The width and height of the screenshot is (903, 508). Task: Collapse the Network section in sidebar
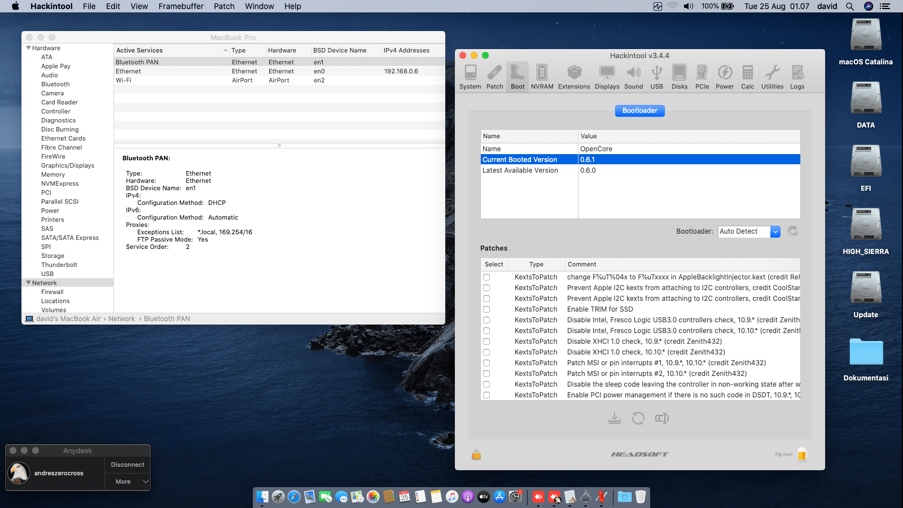point(28,283)
